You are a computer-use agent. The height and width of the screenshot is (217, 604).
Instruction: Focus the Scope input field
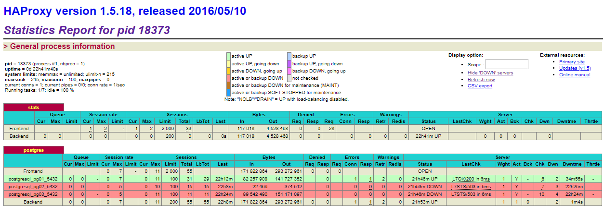click(507, 64)
